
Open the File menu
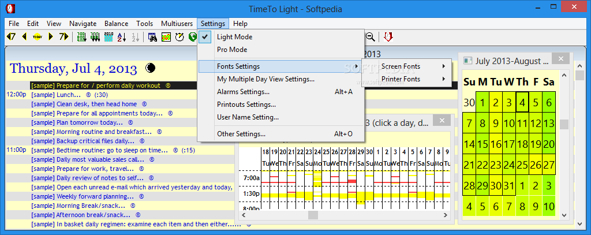pyautogui.click(x=14, y=24)
